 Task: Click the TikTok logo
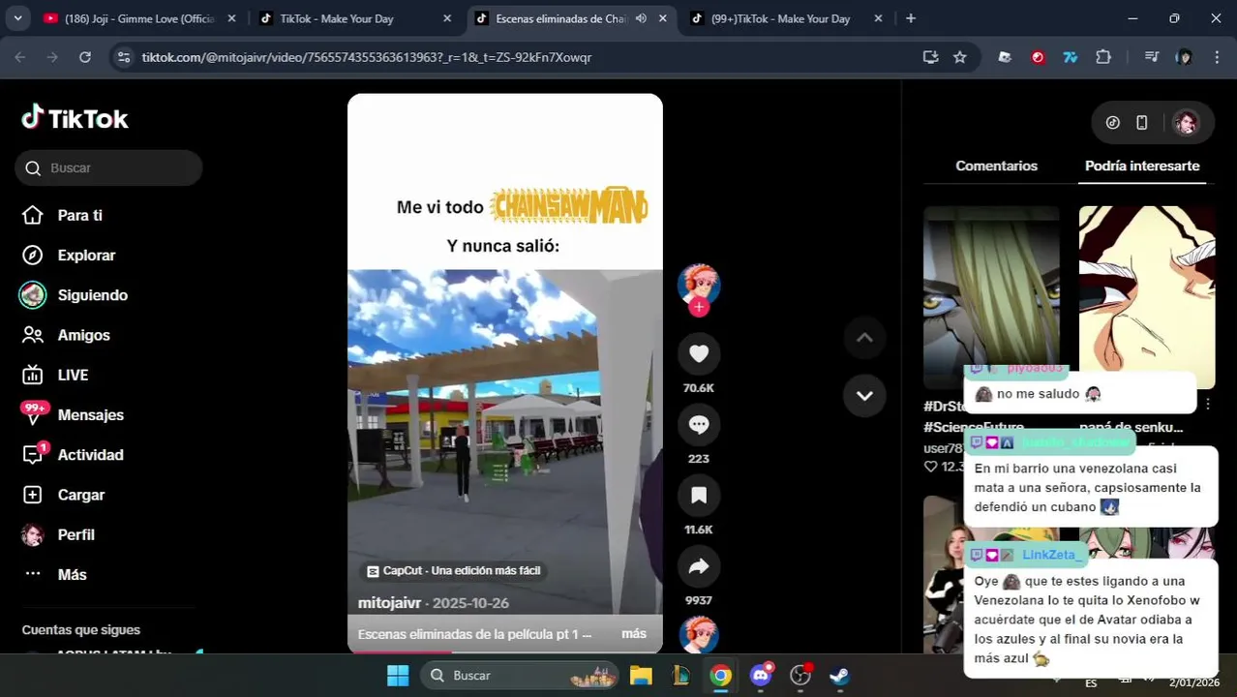[75, 118]
